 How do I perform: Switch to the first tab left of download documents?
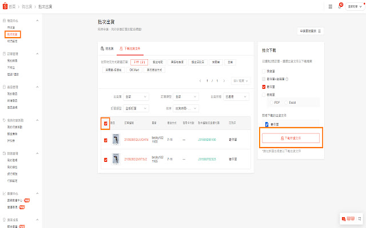tap(107, 48)
